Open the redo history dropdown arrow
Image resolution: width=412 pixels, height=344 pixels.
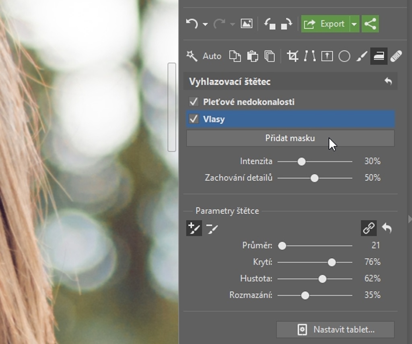point(232,25)
